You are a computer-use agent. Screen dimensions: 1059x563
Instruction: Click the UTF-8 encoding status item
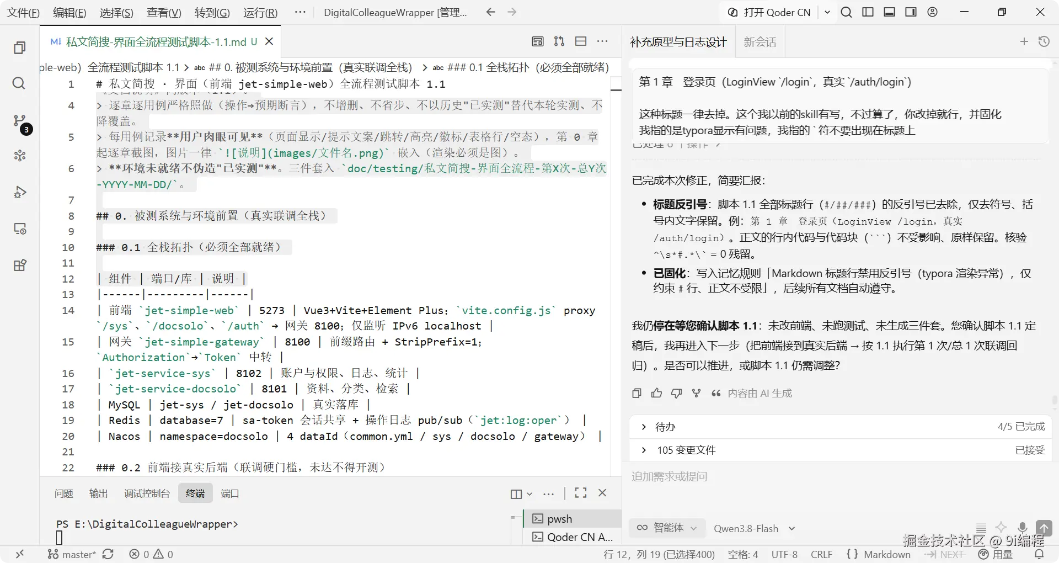pyautogui.click(x=784, y=554)
